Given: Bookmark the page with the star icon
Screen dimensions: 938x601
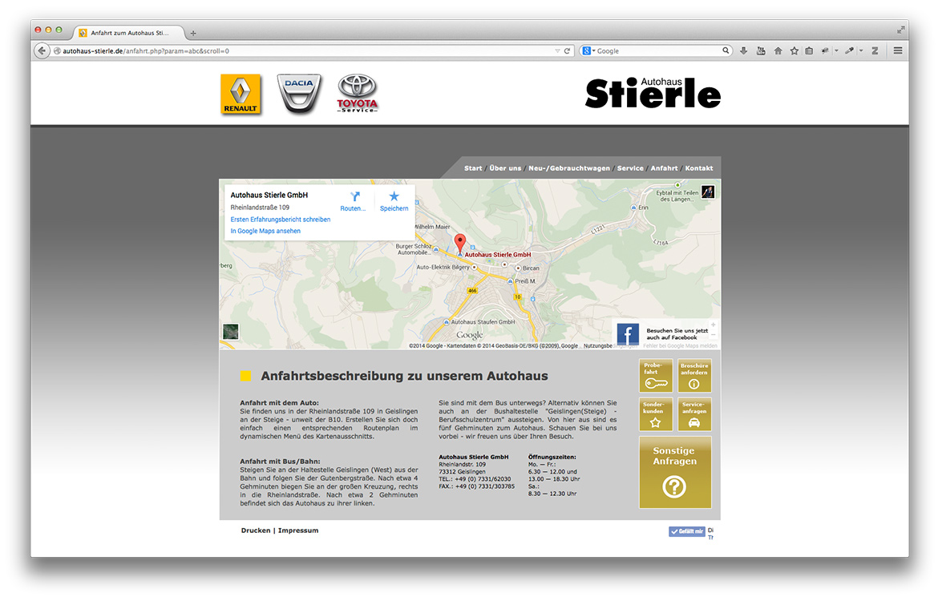Looking at the screenshot, I should (x=794, y=50).
